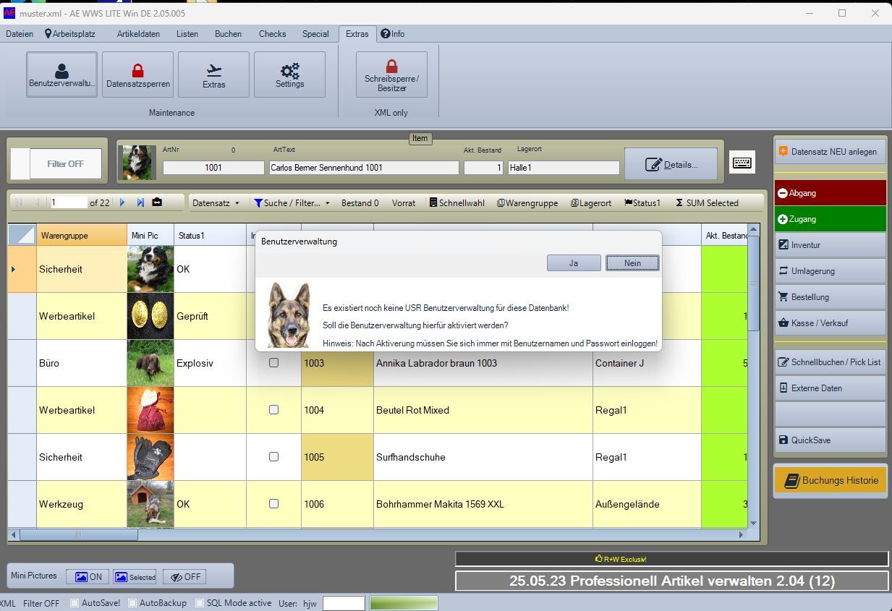The height and width of the screenshot is (611, 892).
Task: Create new record with Datensatz NEU anlegen
Action: click(x=831, y=152)
